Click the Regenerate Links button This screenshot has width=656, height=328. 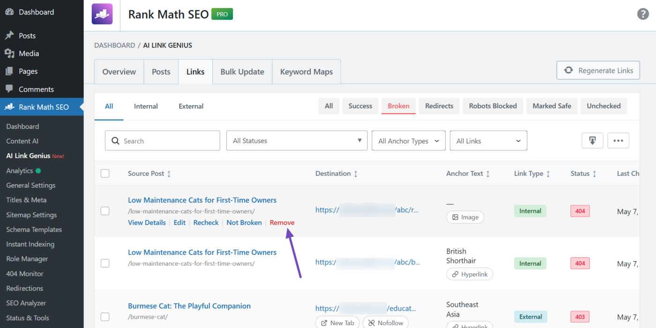pyautogui.click(x=598, y=70)
